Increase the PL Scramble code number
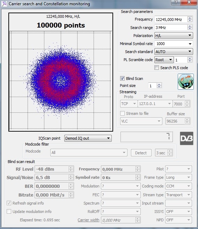The height and width of the screenshot is (229, 198). 190,58
